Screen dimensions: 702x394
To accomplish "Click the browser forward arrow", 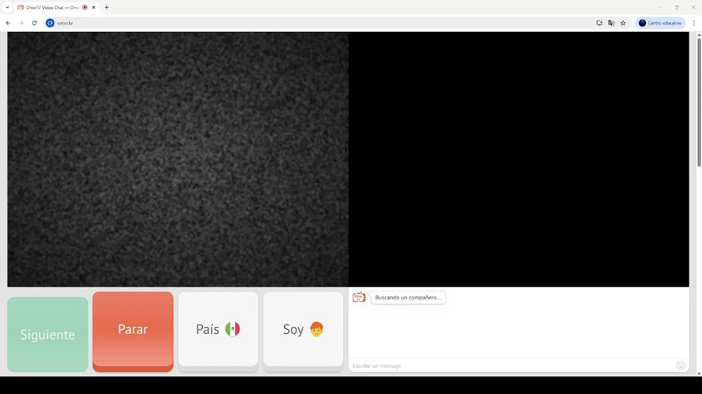I will (21, 23).
